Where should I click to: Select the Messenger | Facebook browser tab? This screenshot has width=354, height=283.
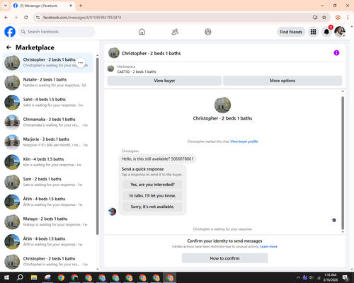pos(42,6)
